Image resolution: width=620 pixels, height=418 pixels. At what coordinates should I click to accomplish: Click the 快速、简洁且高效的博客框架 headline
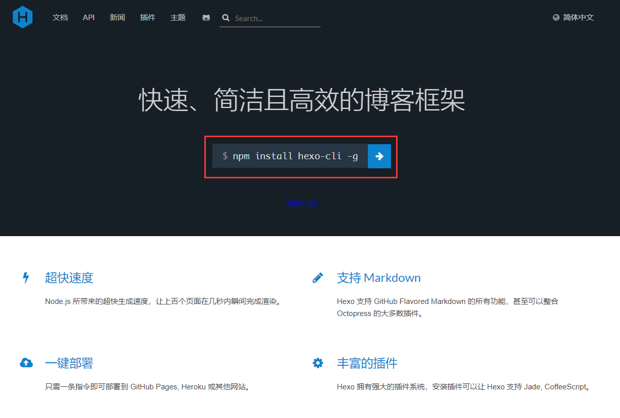[x=301, y=100]
